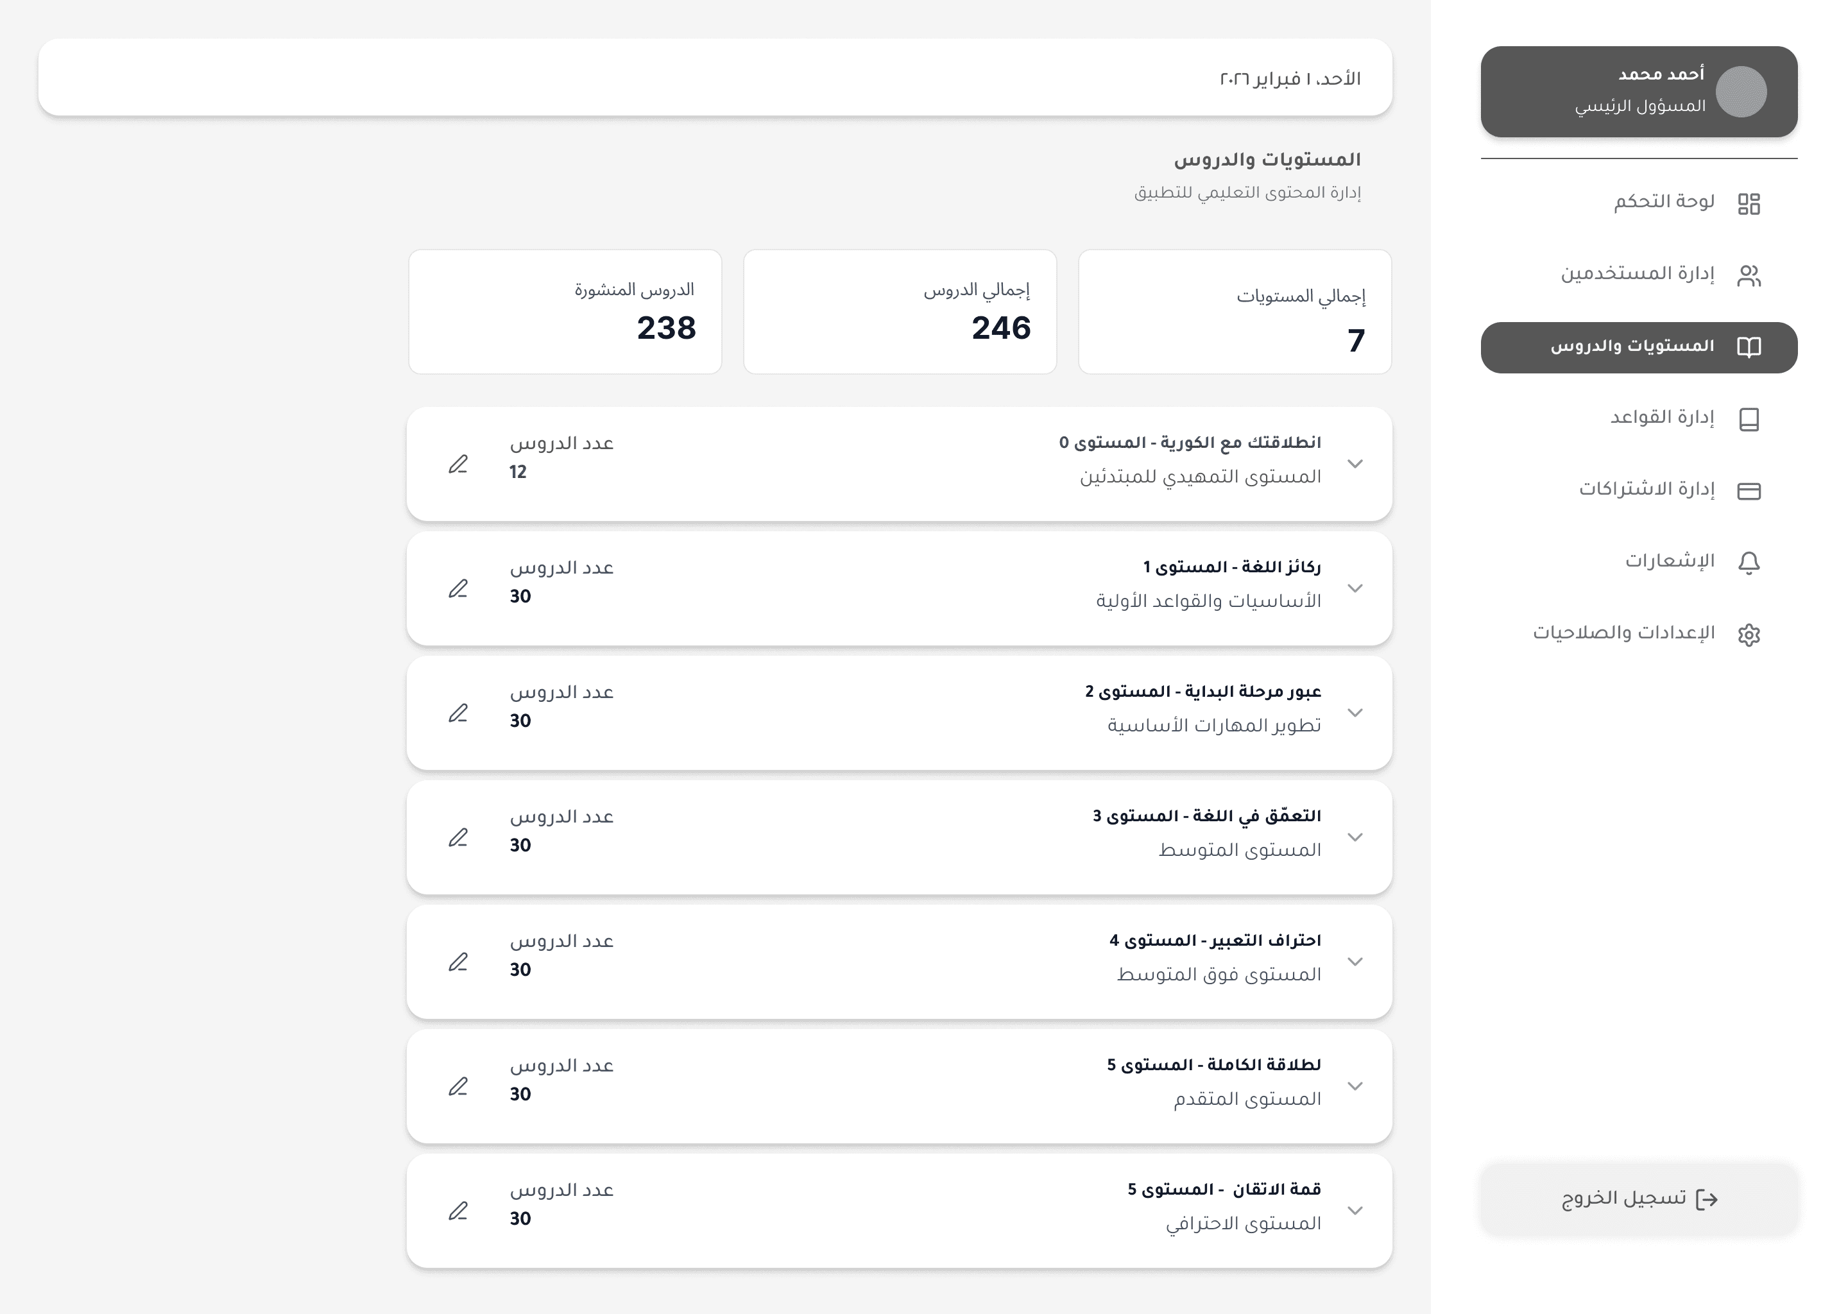Click pencil icon for قمة الاتقان level
Viewport: 1848px width, 1314px height.
point(458,1211)
